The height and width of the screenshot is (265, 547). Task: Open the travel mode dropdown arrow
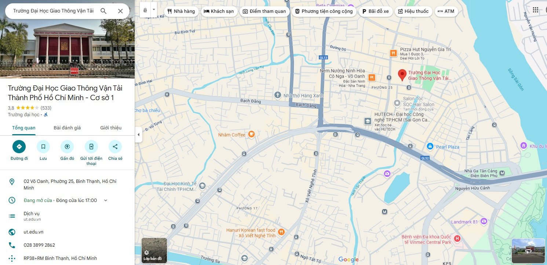click(x=154, y=10)
